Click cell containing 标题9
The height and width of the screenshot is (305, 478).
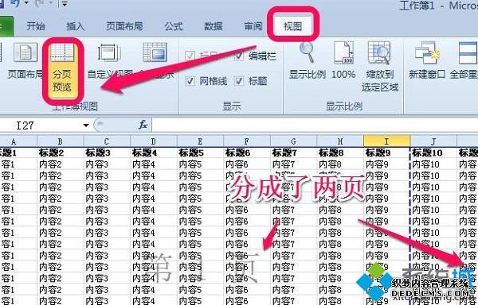[x=387, y=152]
